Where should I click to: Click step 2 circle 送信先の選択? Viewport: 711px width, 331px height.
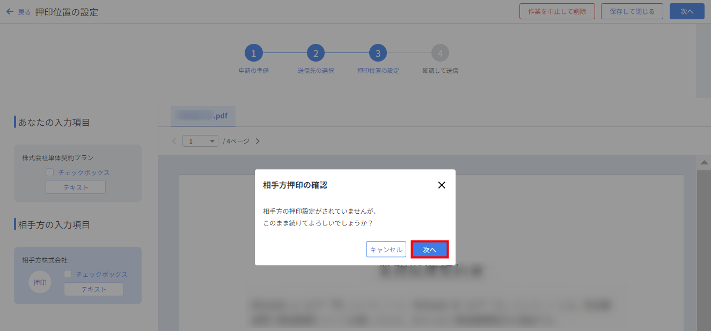(x=316, y=53)
